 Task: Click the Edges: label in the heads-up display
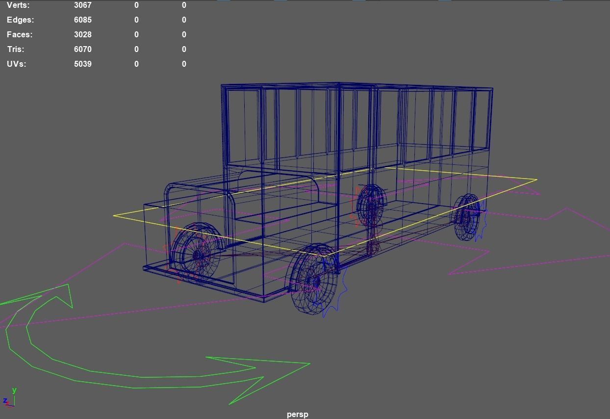[21, 20]
